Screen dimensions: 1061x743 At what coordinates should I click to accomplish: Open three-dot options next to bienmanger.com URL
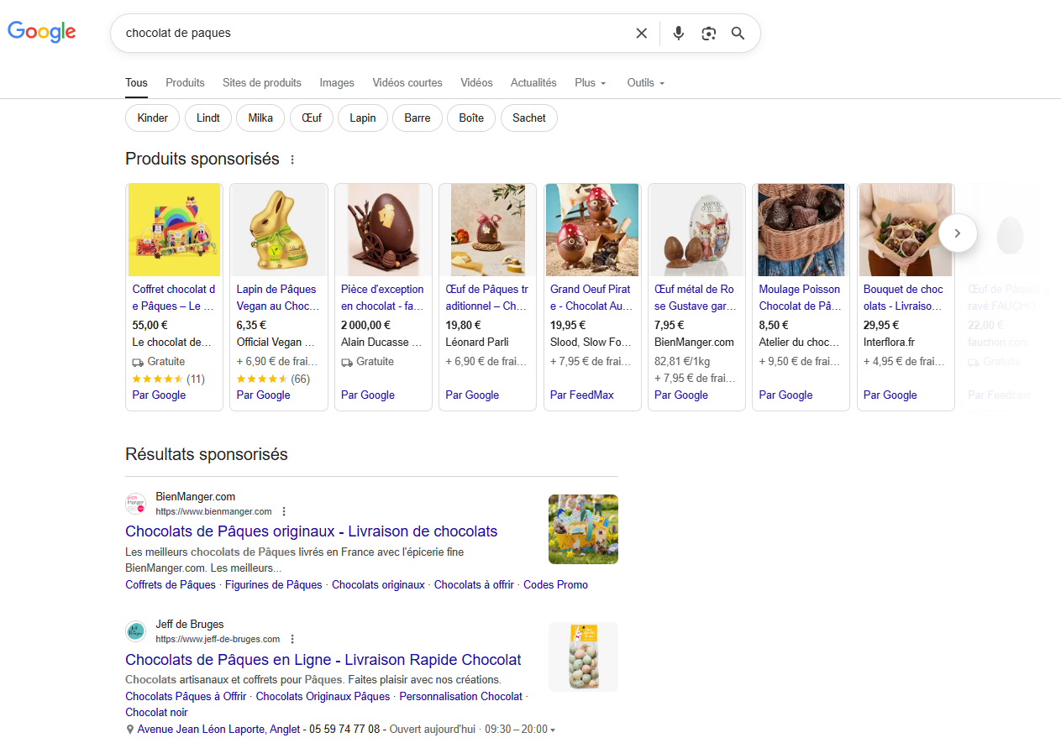pyautogui.click(x=284, y=511)
